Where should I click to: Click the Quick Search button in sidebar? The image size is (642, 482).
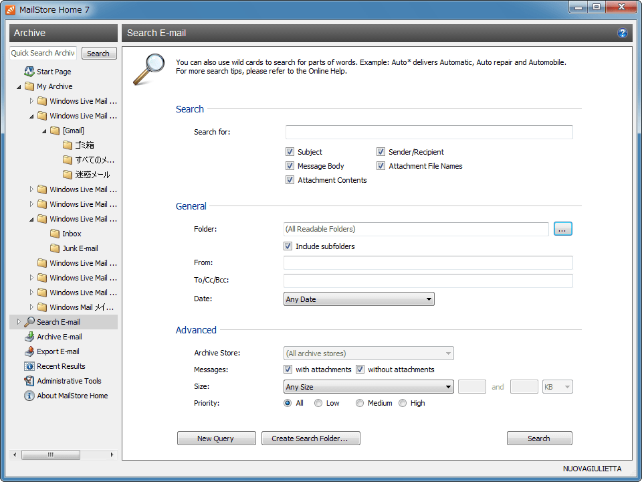coord(99,54)
